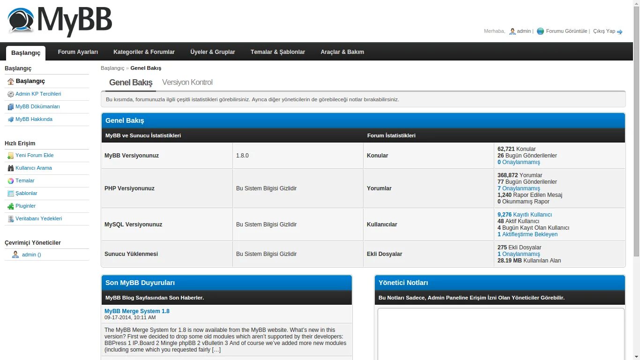Viewport: 640px width, 360px height.
Task: Click the 275 Ekli Dosyalar text
Action: click(519, 247)
